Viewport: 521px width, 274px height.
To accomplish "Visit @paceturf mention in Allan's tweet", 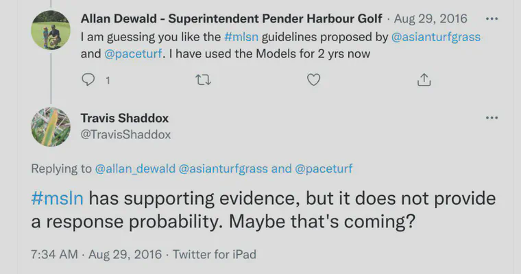I will (x=133, y=53).
